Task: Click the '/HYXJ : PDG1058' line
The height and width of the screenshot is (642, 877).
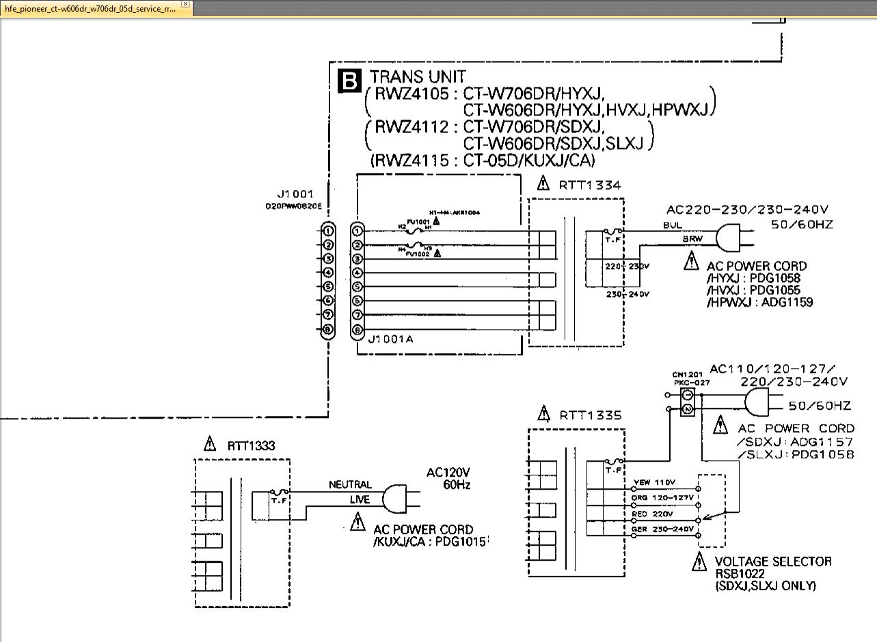Action: click(x=754, y=278)
